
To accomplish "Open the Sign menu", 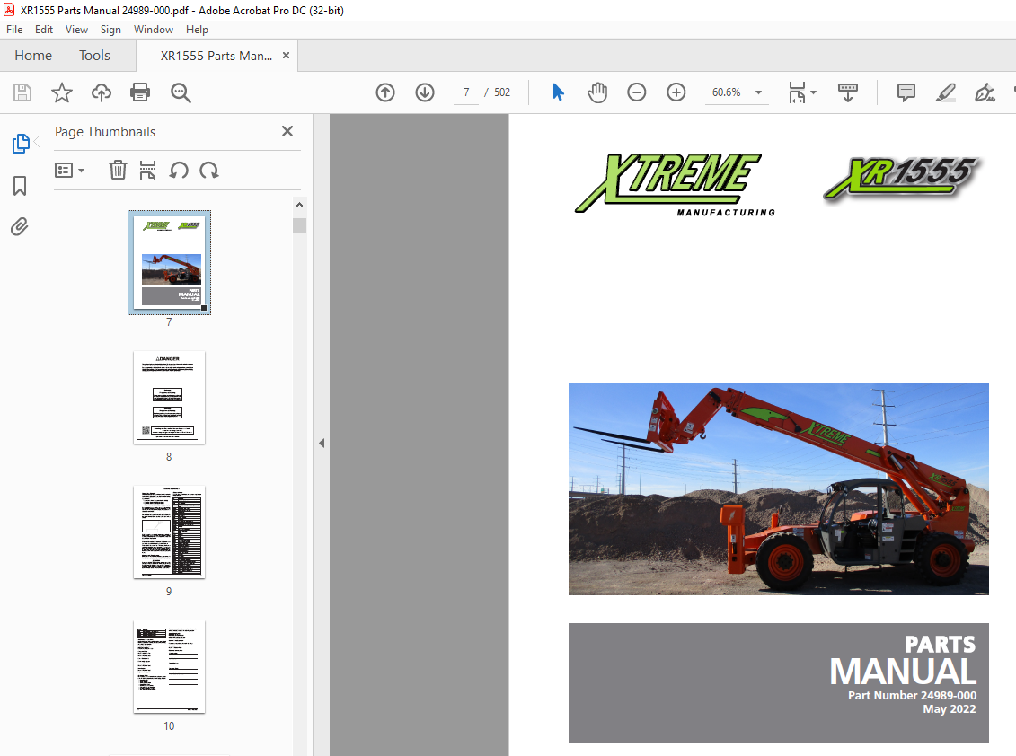I will [x=110, y=29].
